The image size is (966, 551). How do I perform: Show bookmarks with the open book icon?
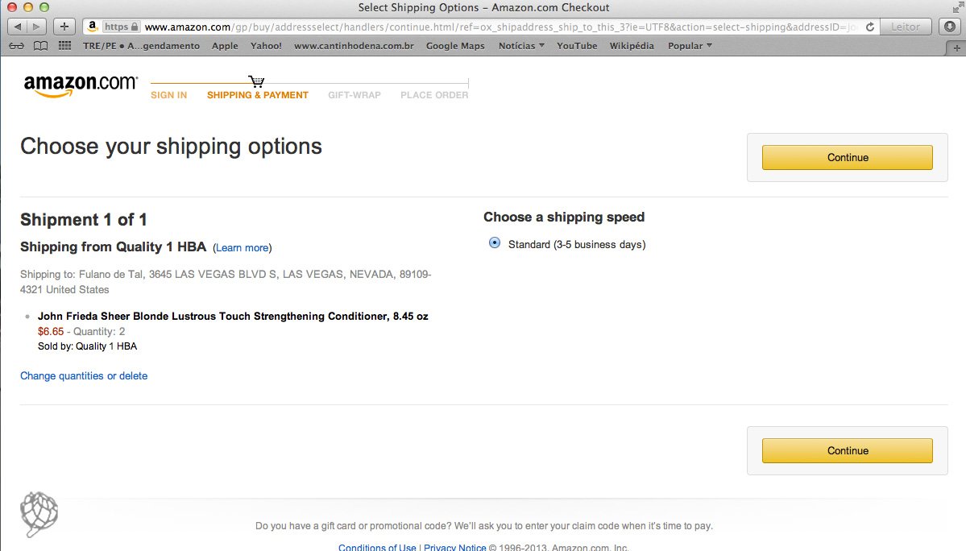pyautogui.click(x=40, y=45)
